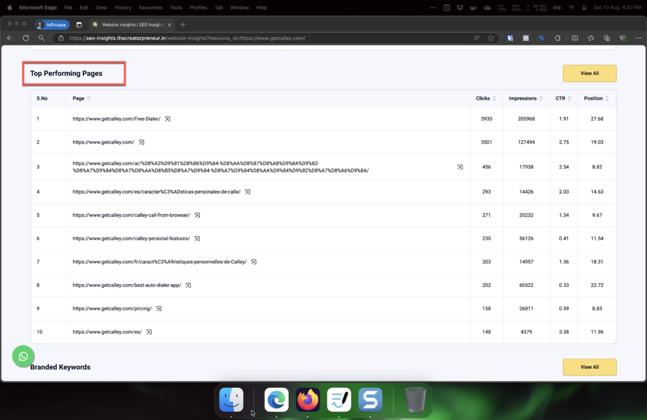The width and height of the screenshot is (647, 420).
Task: Open the History menu
Action: pos(123,8)
